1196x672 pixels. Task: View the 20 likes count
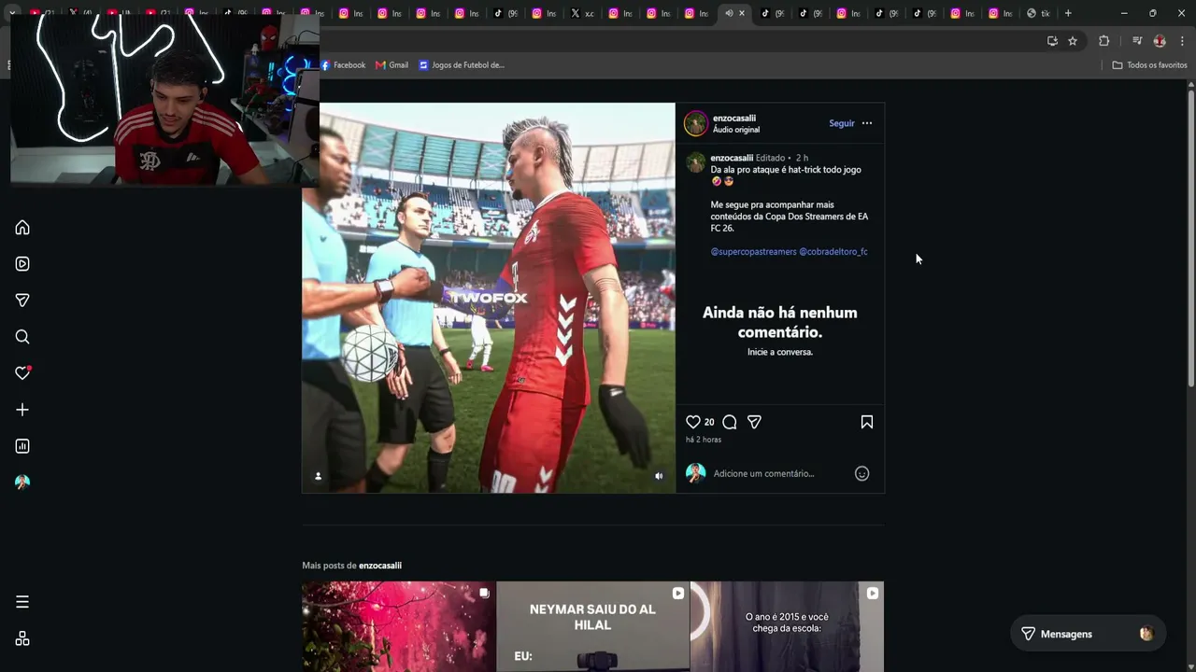pos(709,422)
